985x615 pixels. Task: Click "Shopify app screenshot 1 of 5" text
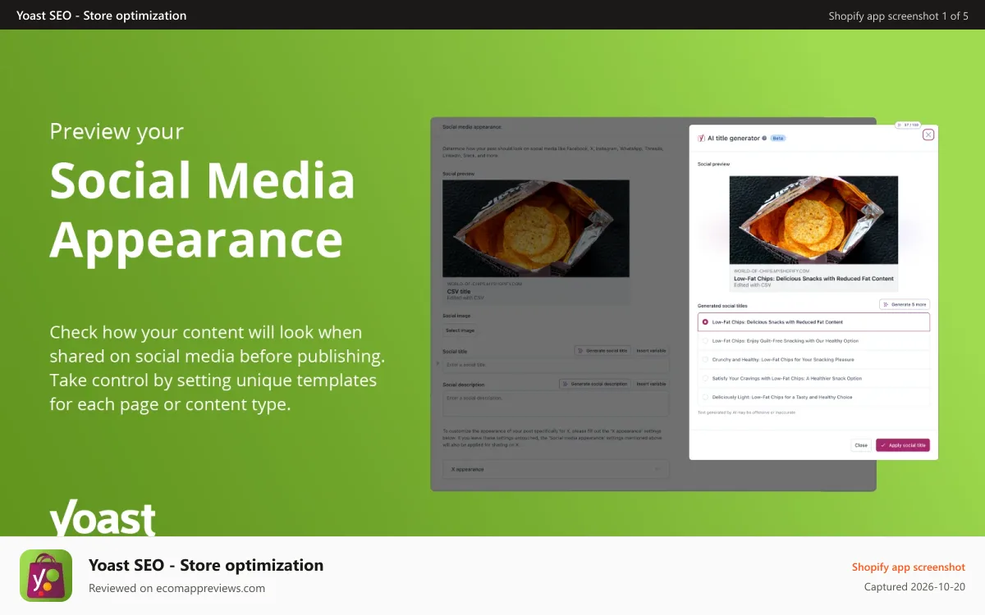[x=898, y=16]
